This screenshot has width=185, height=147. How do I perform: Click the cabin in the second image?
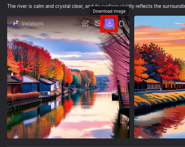(x=152, y=85)
